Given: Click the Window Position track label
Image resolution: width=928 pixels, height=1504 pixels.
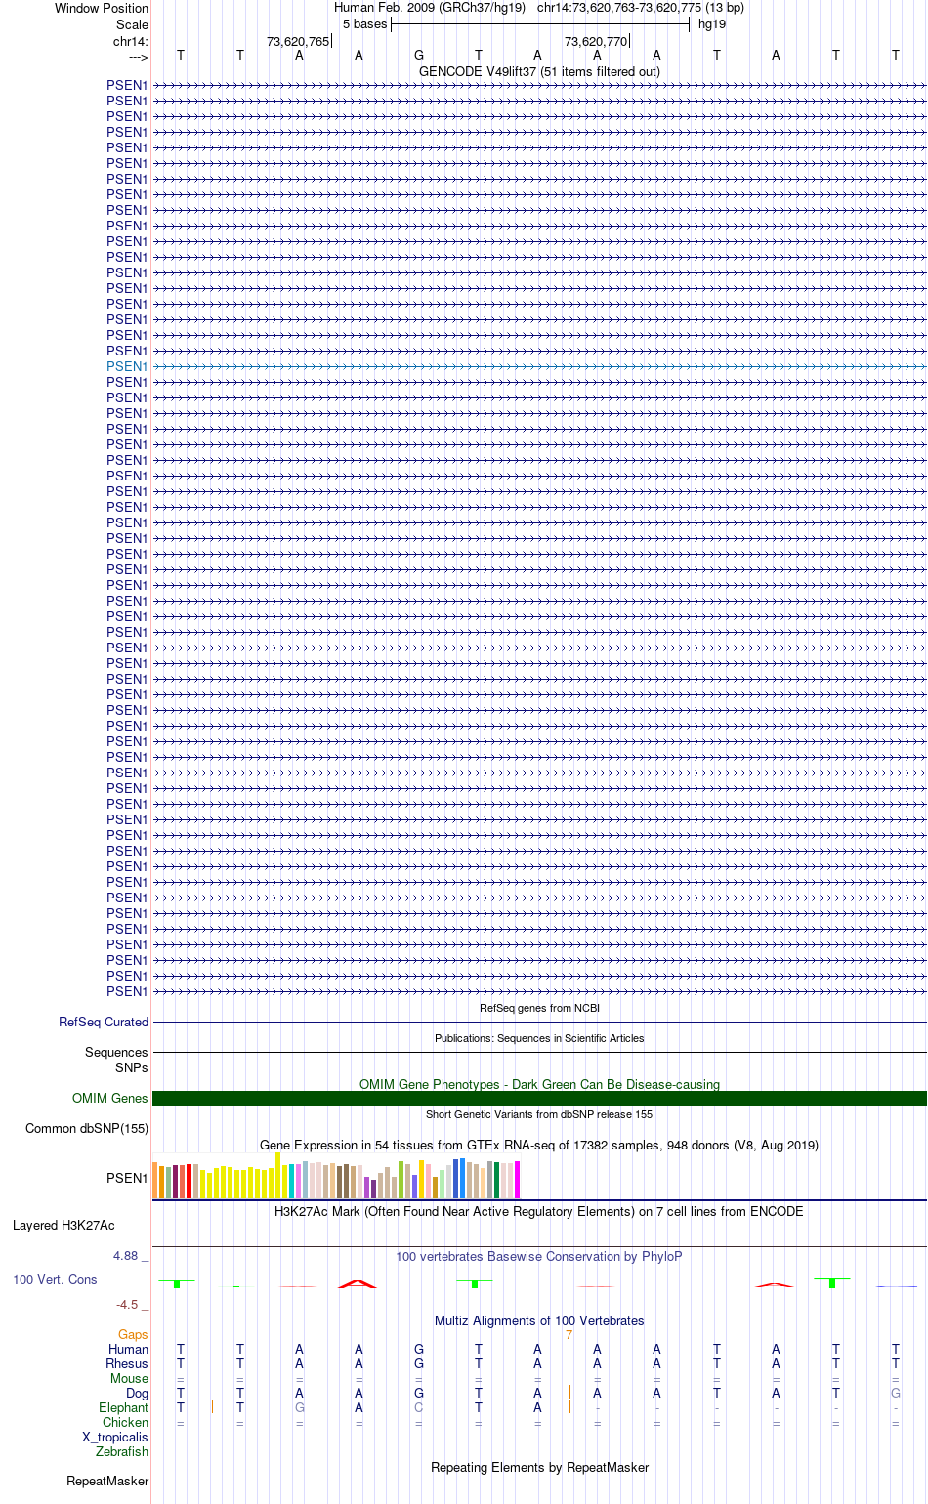Looking at the screenshot, I should click(x=102, y=9).
